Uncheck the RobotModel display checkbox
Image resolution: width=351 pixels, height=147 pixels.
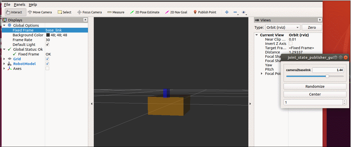point(47,64)
